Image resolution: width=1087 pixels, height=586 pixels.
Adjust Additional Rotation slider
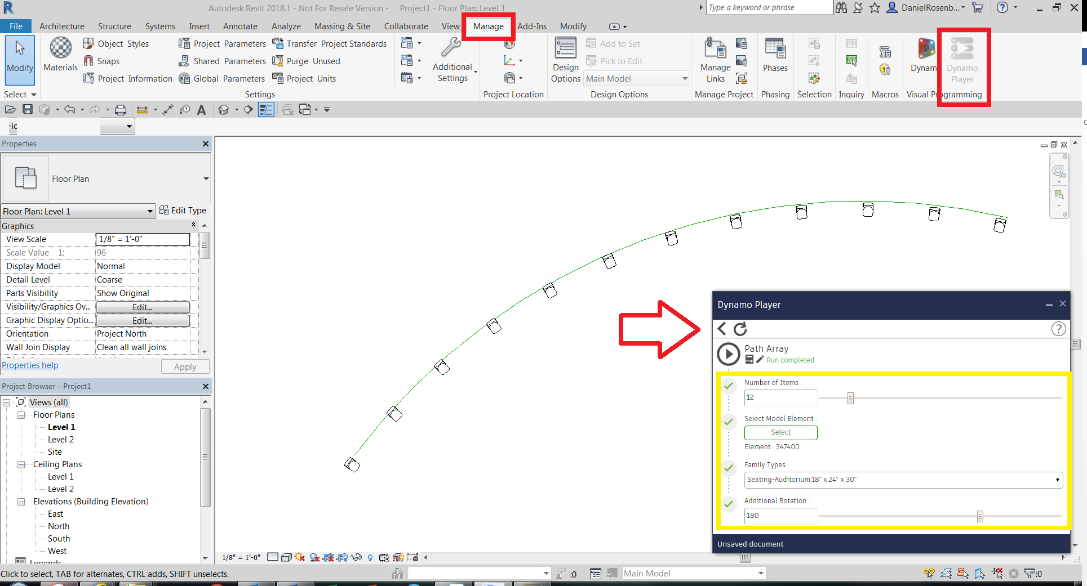pyautogui.click(x=980, y=516)
